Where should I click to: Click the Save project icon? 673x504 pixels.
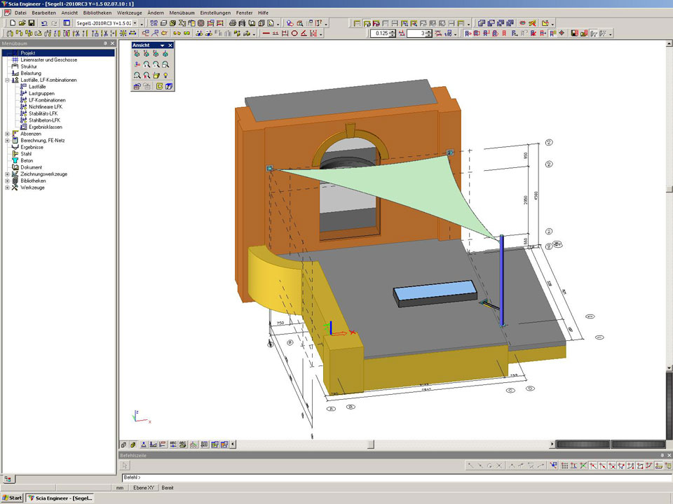click(32, 23)
